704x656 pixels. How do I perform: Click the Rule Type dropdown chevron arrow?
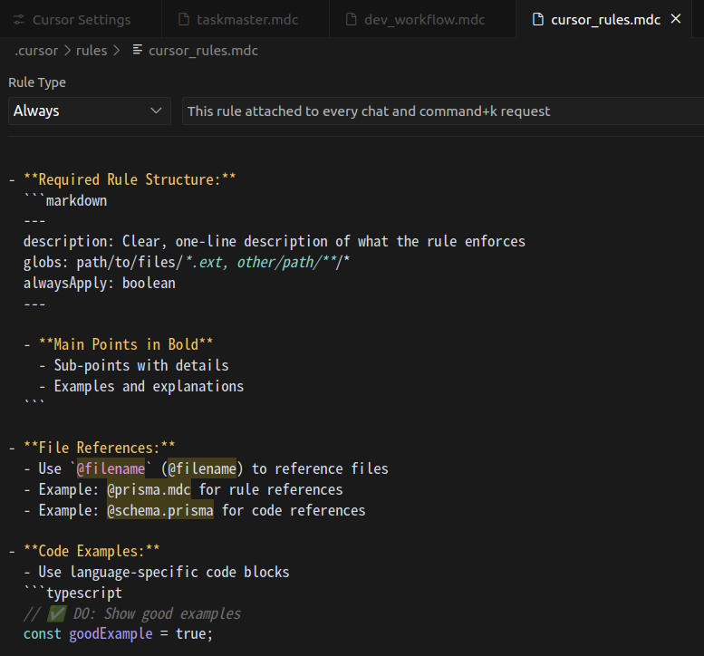[x=156, y=111]
